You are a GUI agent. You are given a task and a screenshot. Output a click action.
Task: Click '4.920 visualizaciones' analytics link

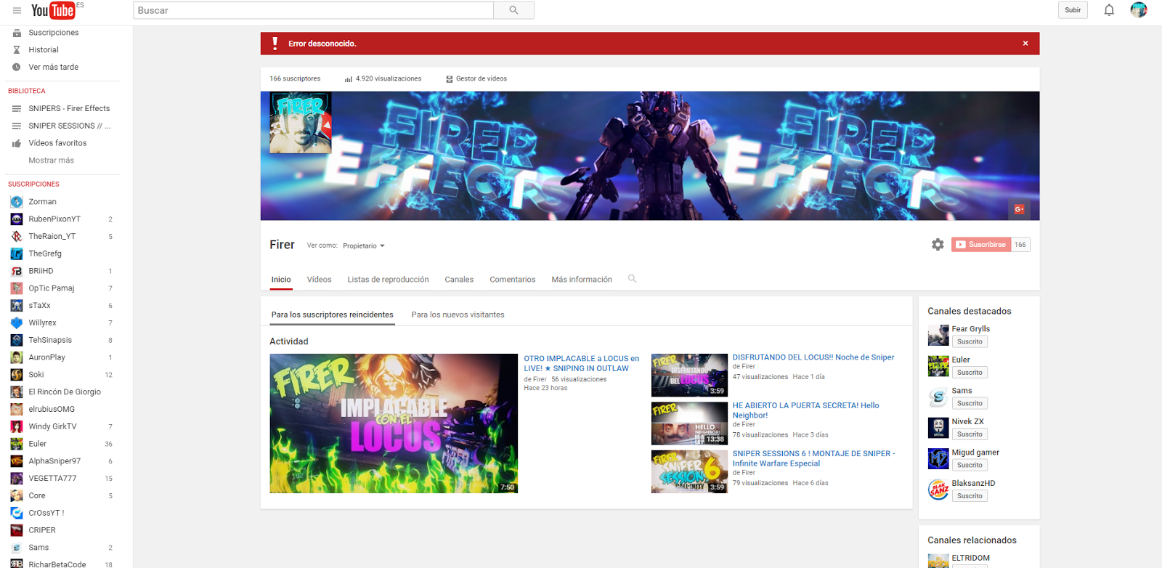[x=383, y=78]
